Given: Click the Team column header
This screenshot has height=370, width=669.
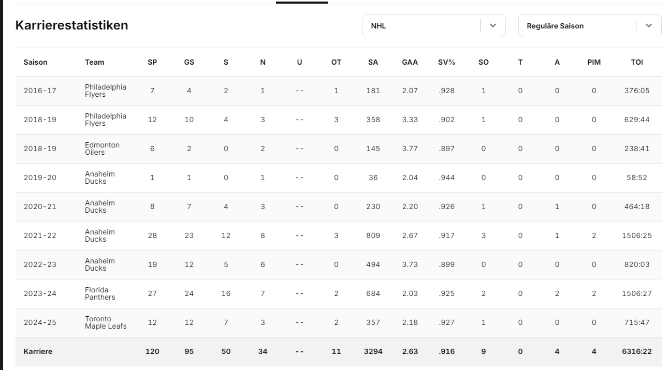Looking at the screenshot, I should (95, 62).
